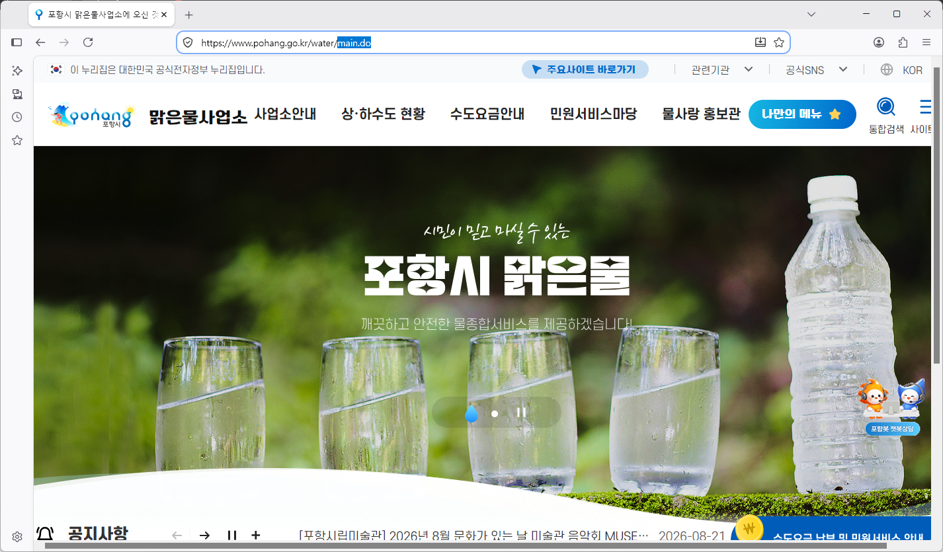943x552 pixels.
Task: Open the History sidebar icon
Action: pyautogui.click(x=17, y=117)
